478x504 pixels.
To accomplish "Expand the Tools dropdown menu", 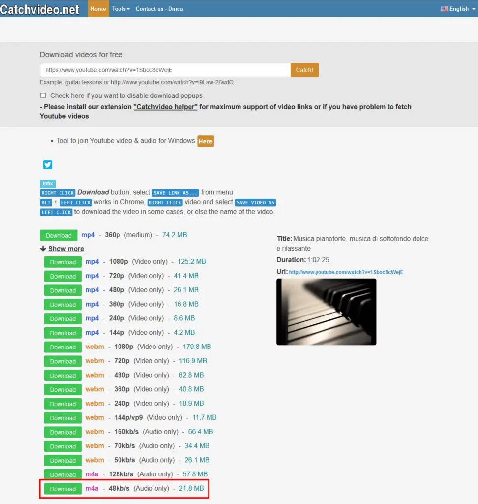I will tap(121, 9).
